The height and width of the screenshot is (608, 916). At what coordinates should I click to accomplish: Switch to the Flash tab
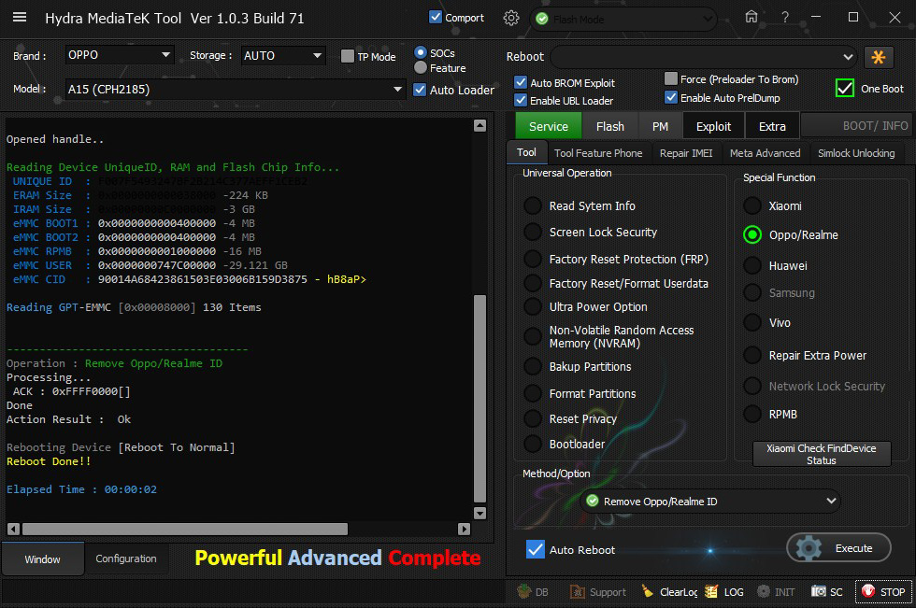pos(609,126)
